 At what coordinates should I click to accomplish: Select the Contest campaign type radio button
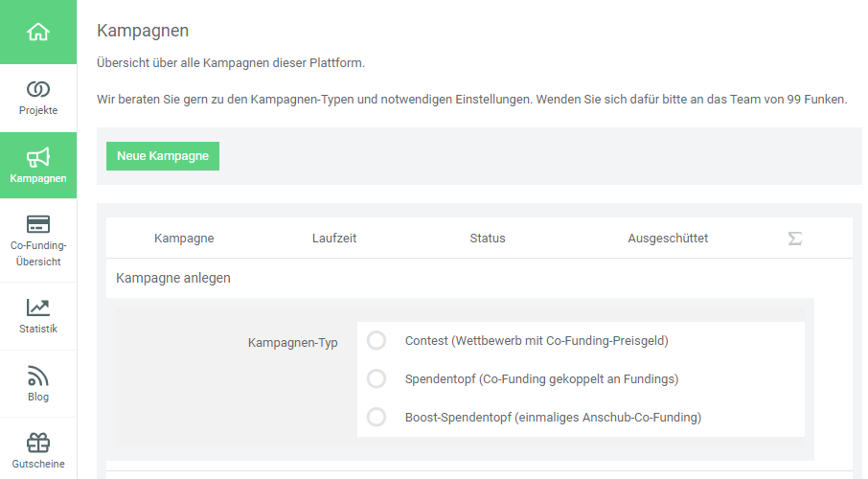point(377,340)
